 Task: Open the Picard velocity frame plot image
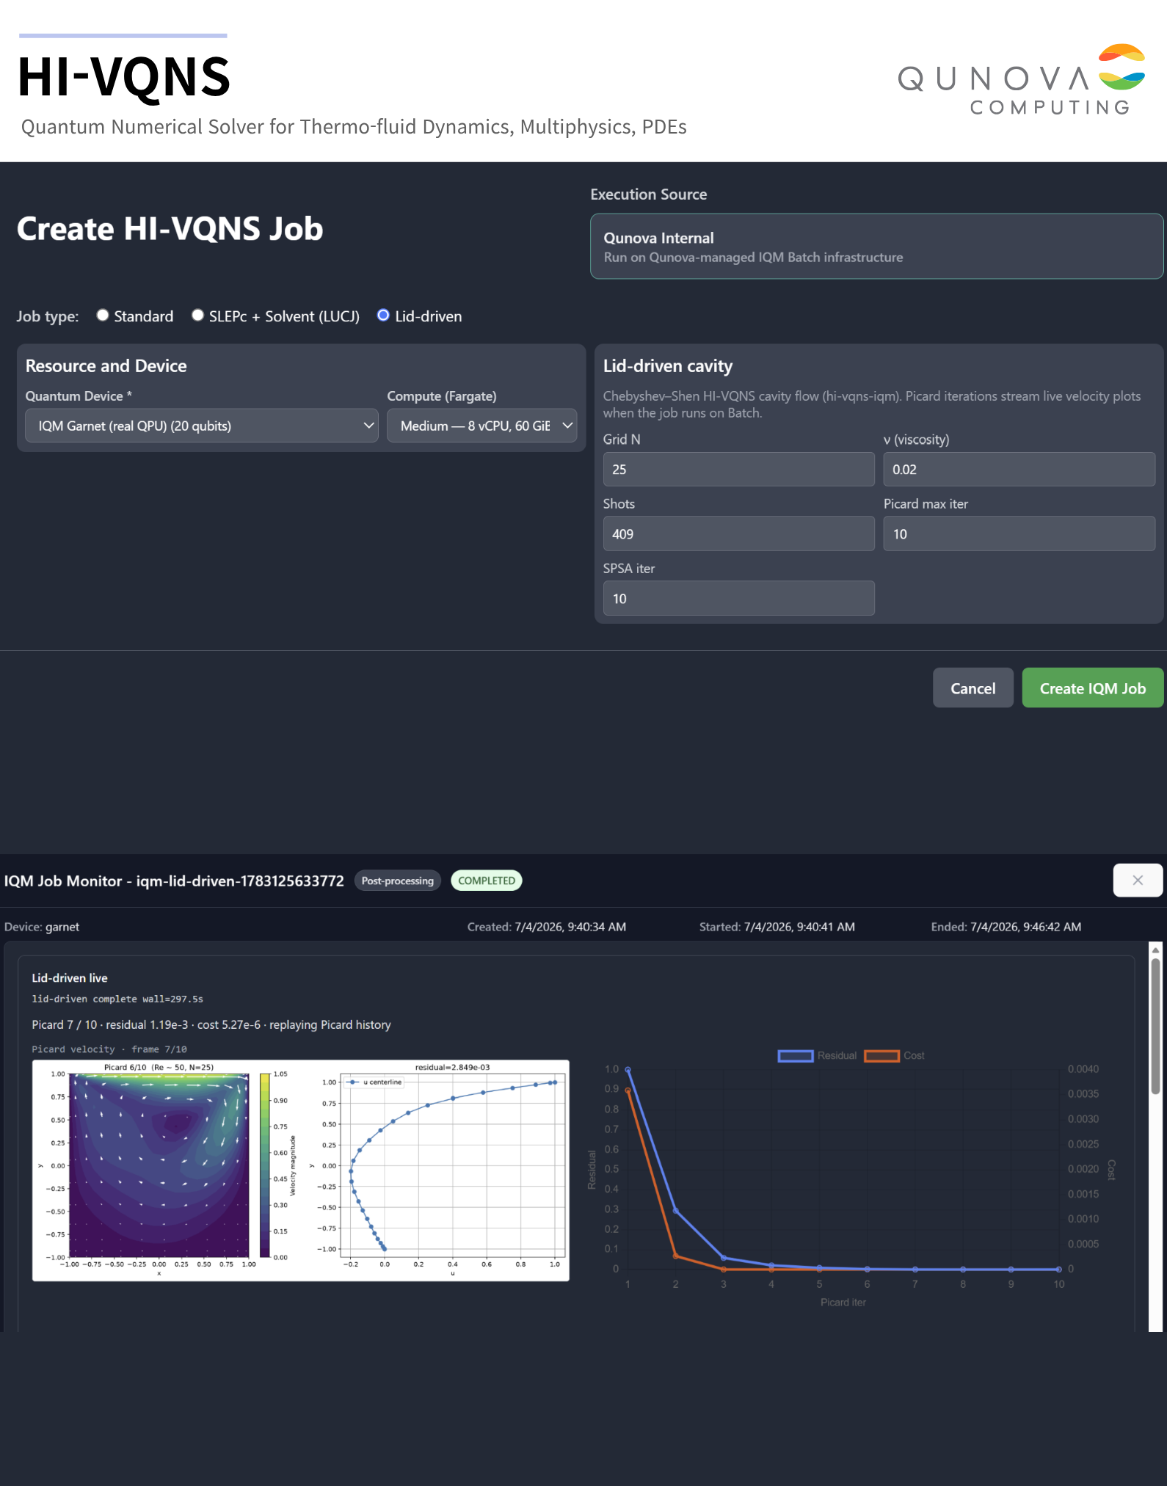click(x=301, y=1170)
